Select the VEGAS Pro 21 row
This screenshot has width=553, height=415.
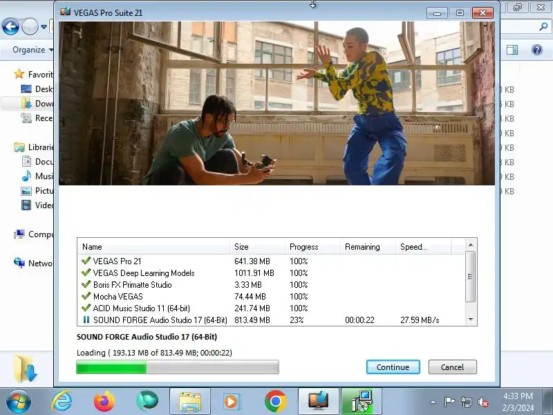point(271,261)
